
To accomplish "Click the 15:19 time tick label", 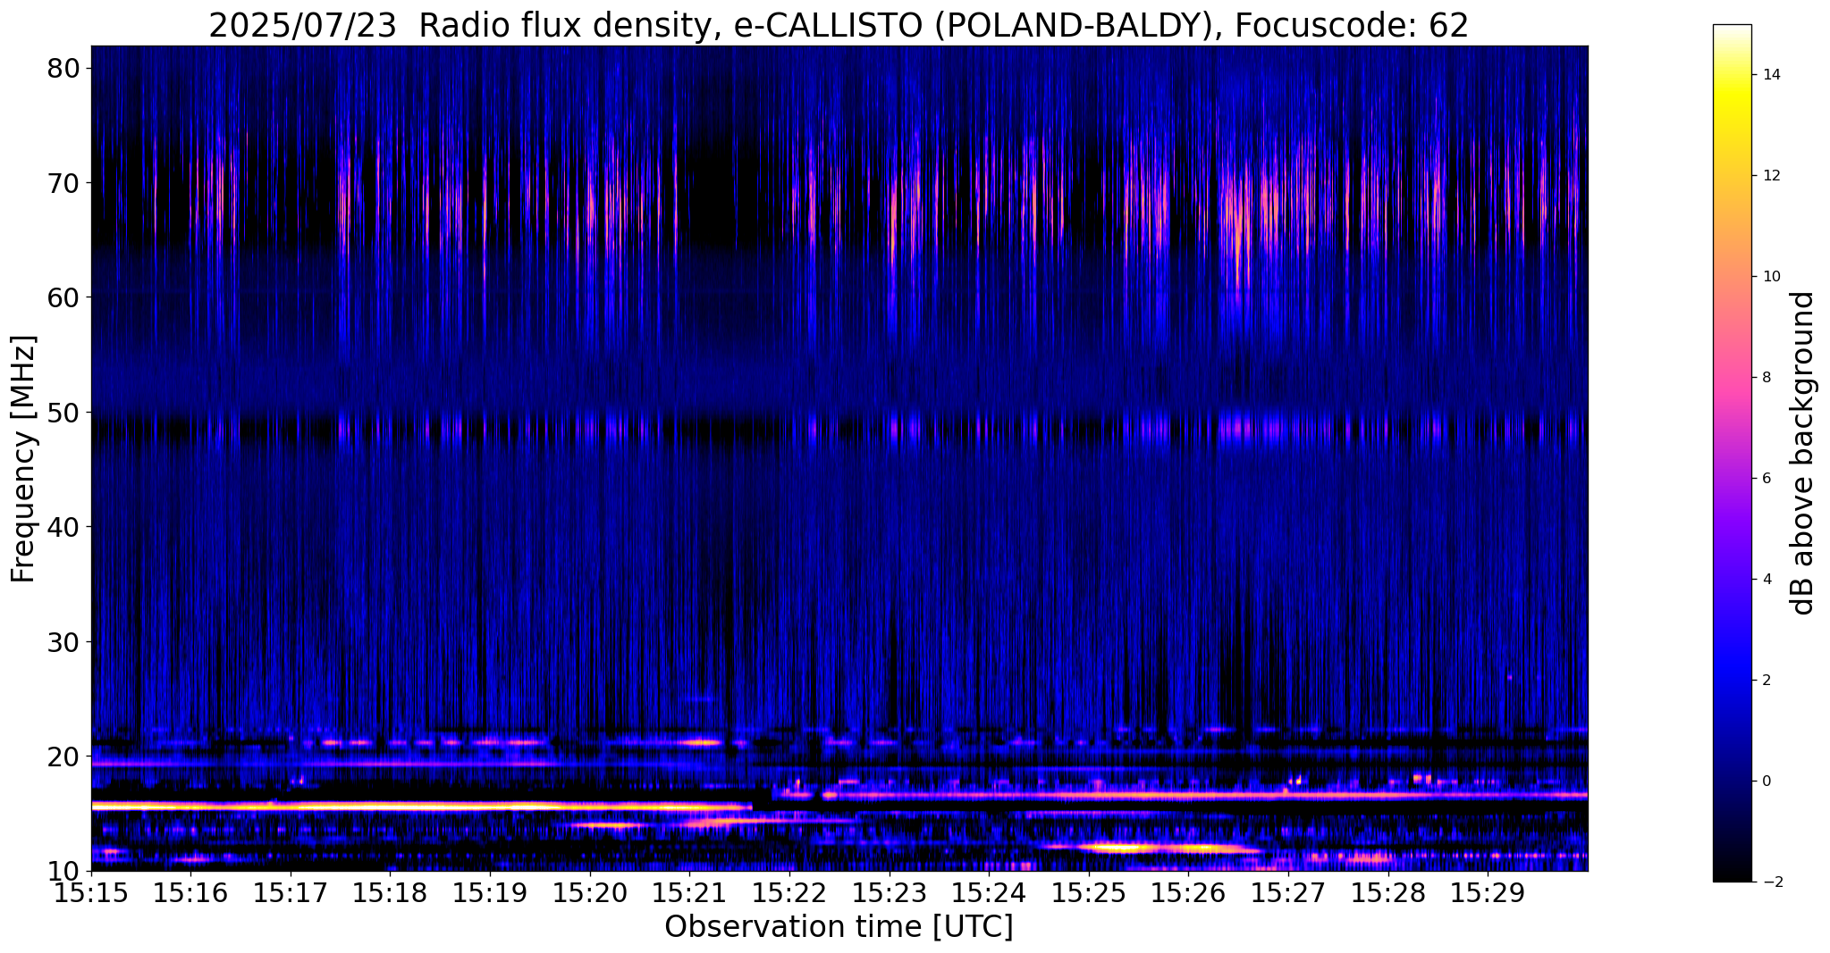I will click(490, 893).
